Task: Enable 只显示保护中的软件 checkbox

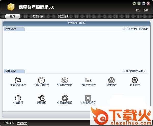Action: point(124,29)
